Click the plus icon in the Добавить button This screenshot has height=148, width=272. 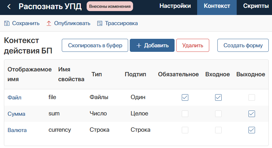pyautogui.click(x=139, y=45)
